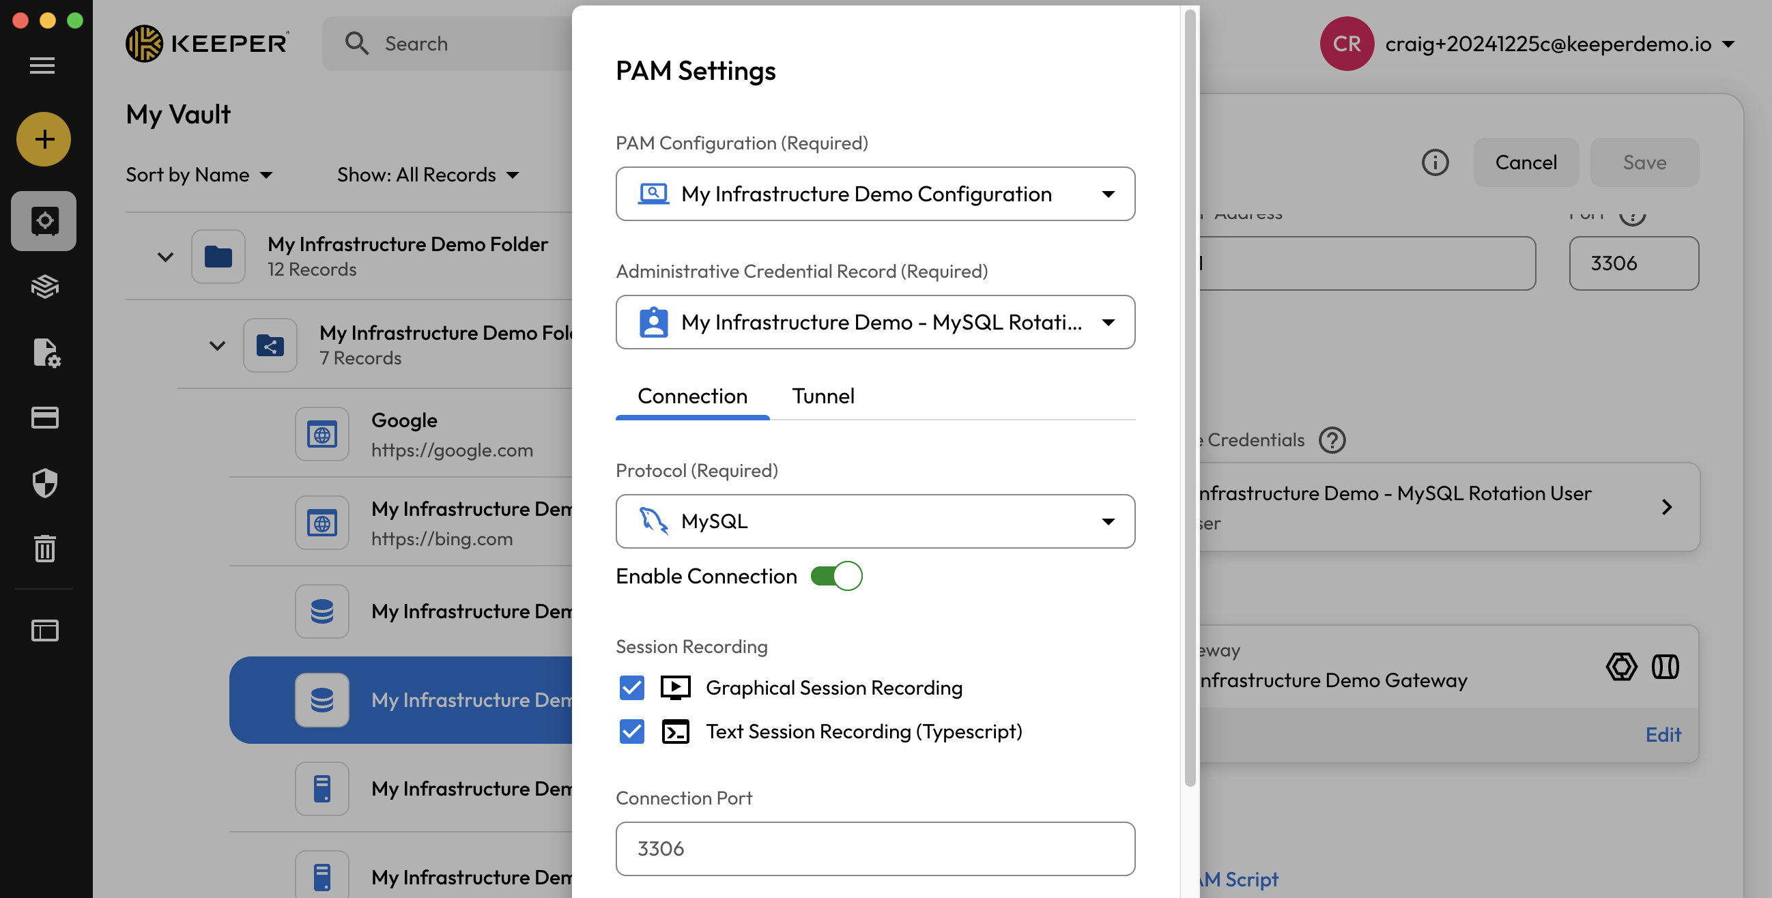The width and height of the screenshot is (1772, 898).
Task: Open the Trash icon in the sidebar
Action: (45, 548)
